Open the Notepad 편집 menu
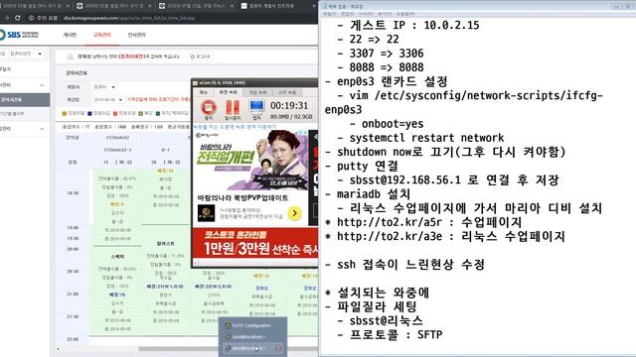Image resolution: width=636 pixels, height=357 pixels. pyautogui.click(x=348, y=14)
